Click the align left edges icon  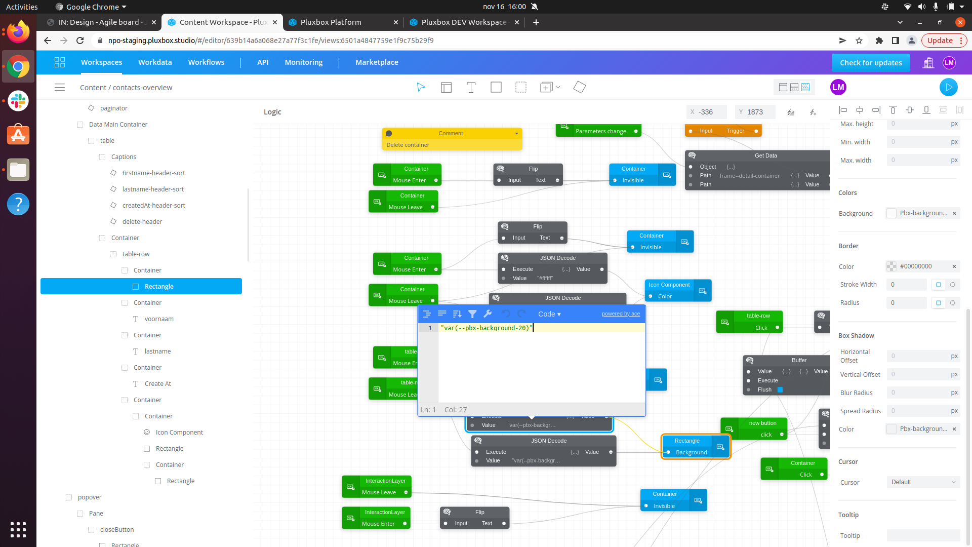pyautogui.click(x=843, y=110)
